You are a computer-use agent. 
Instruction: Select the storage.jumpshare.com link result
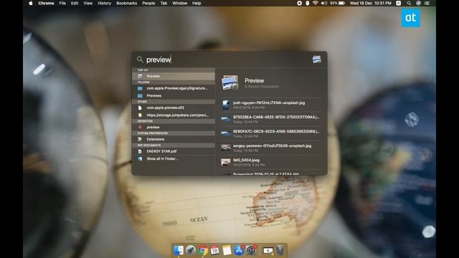(x=174, y=115)
